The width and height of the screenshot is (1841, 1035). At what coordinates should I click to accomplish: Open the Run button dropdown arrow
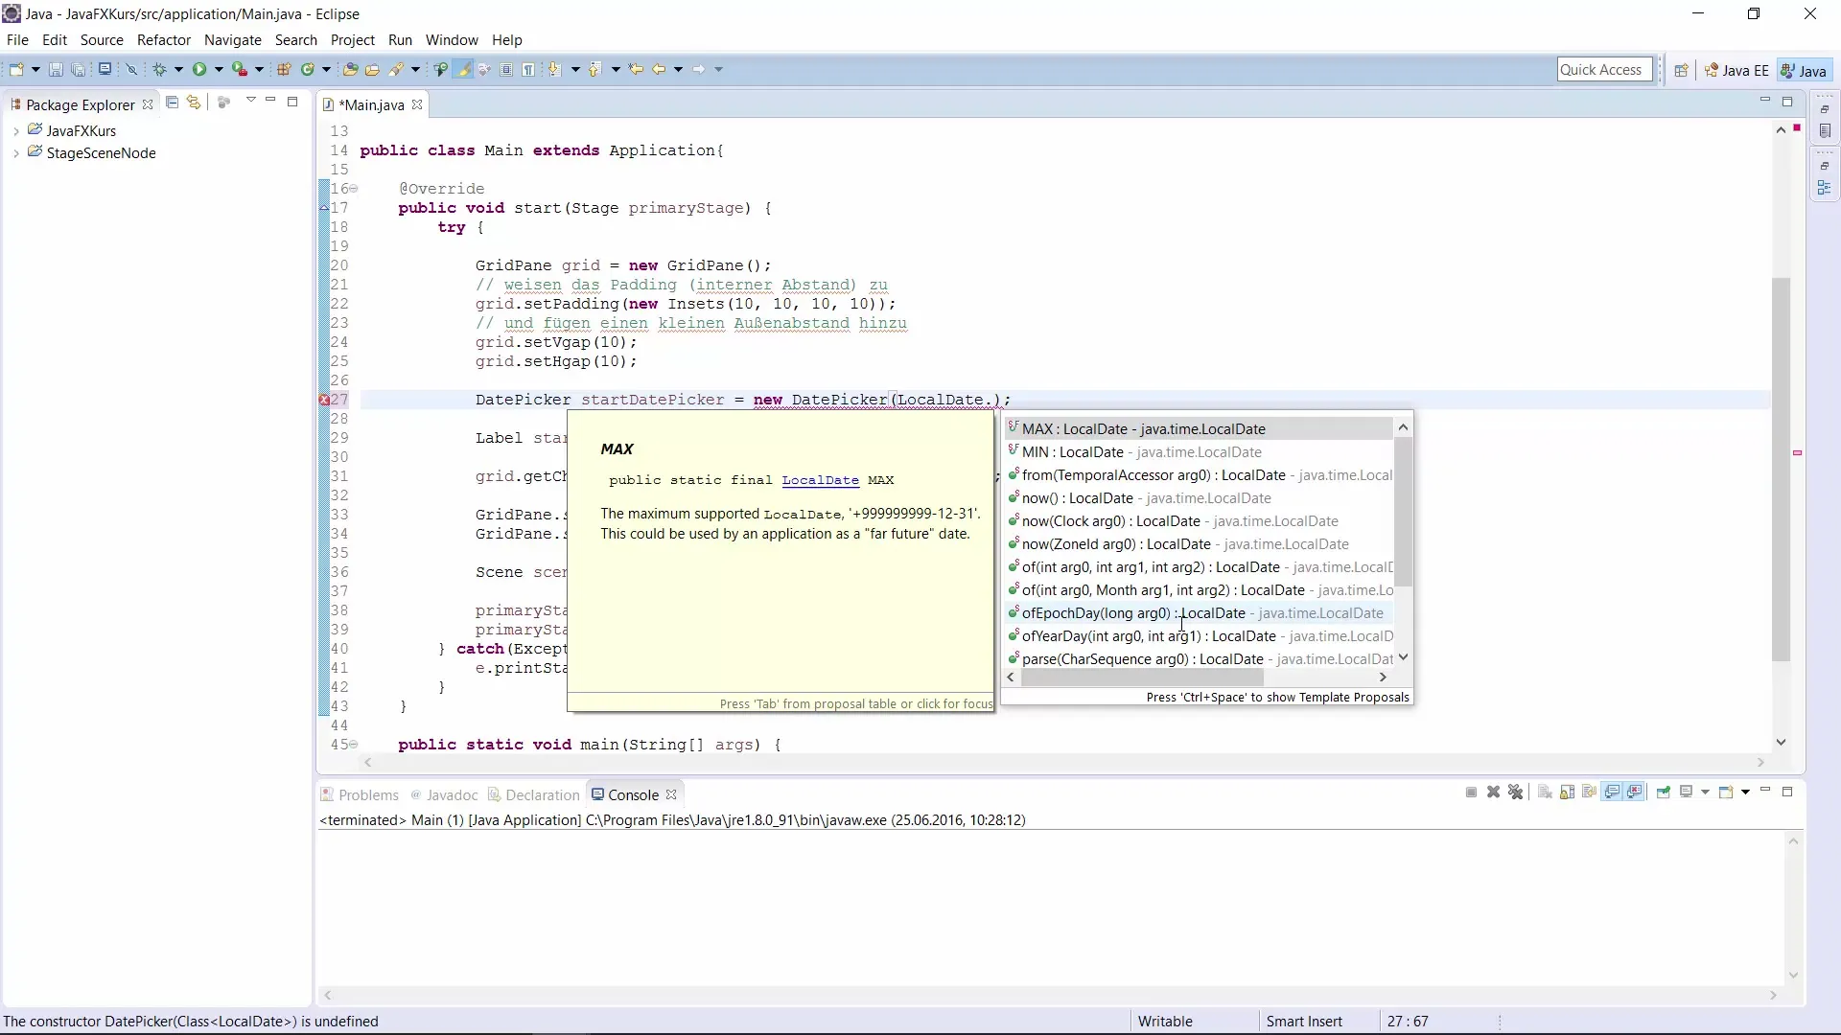pos(219,69)
